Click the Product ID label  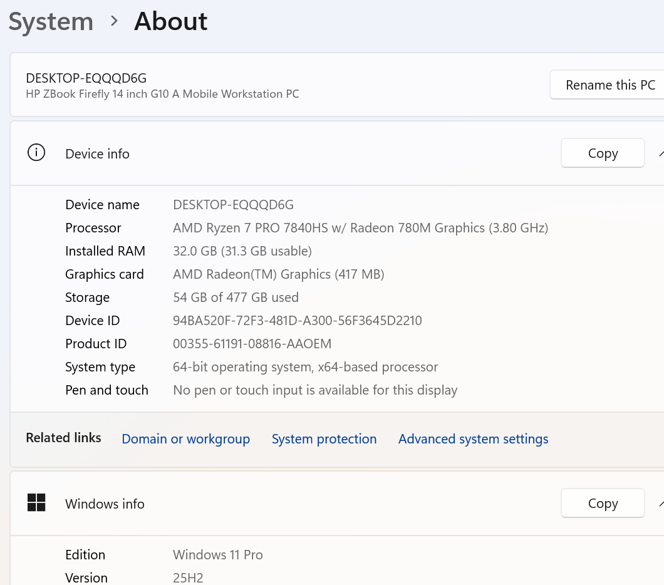pyautogui.click(x=96, y=344)
